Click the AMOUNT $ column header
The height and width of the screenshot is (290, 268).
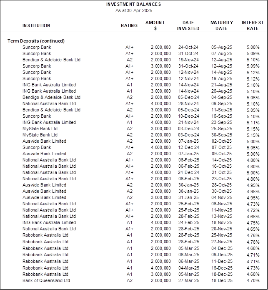(x=155, y=25)
